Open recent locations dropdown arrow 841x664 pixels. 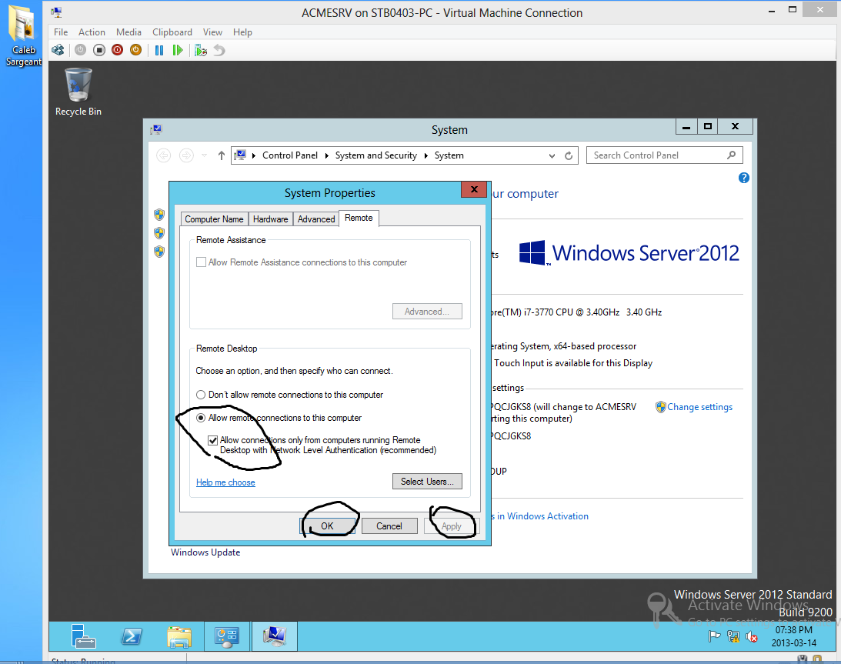(x=205, y=155)
